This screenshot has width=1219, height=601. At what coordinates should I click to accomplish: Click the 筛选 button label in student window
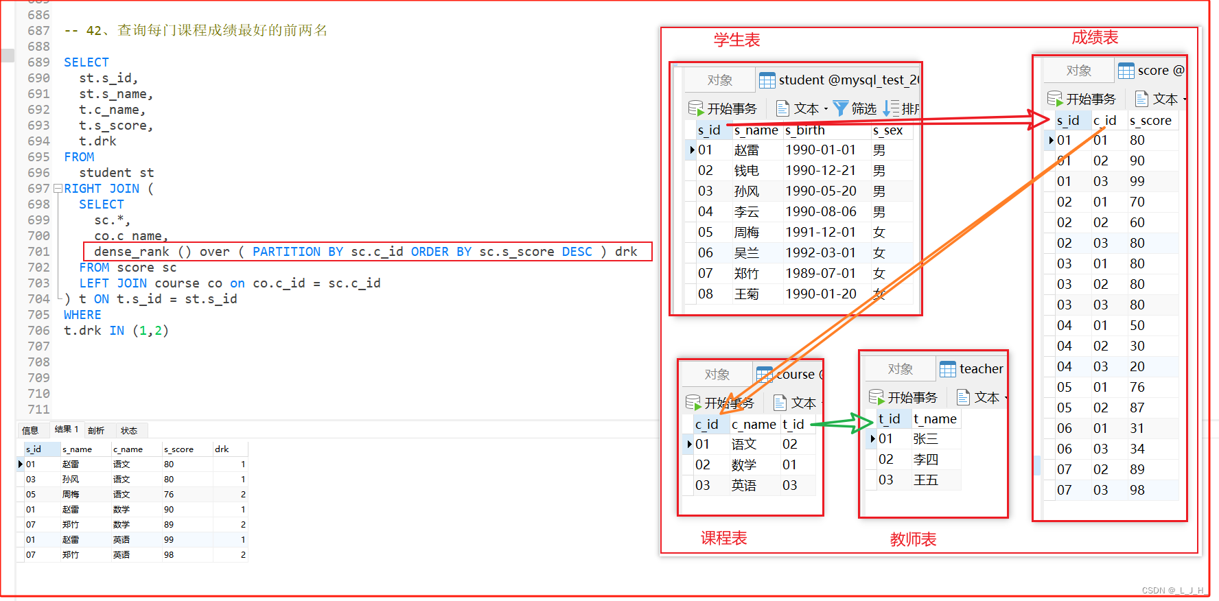(x=864, y=108)
